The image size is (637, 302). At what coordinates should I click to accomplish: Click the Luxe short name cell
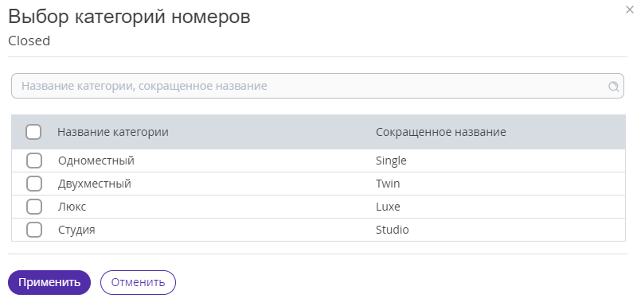pyautogui.click(x=388, y=207)
